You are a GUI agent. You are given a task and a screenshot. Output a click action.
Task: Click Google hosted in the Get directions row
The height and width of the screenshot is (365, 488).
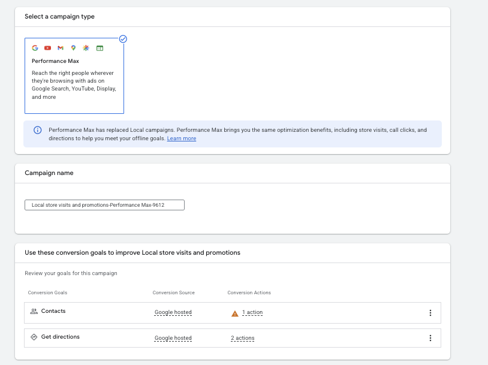pos(173,338)
